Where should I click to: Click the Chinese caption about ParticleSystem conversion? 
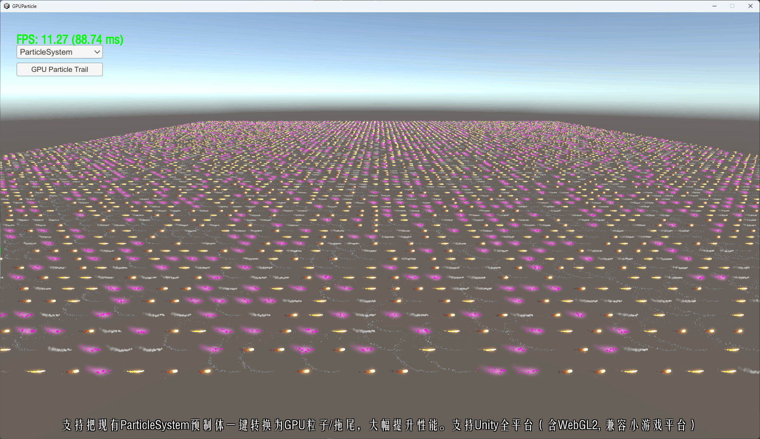click(379, 425)
